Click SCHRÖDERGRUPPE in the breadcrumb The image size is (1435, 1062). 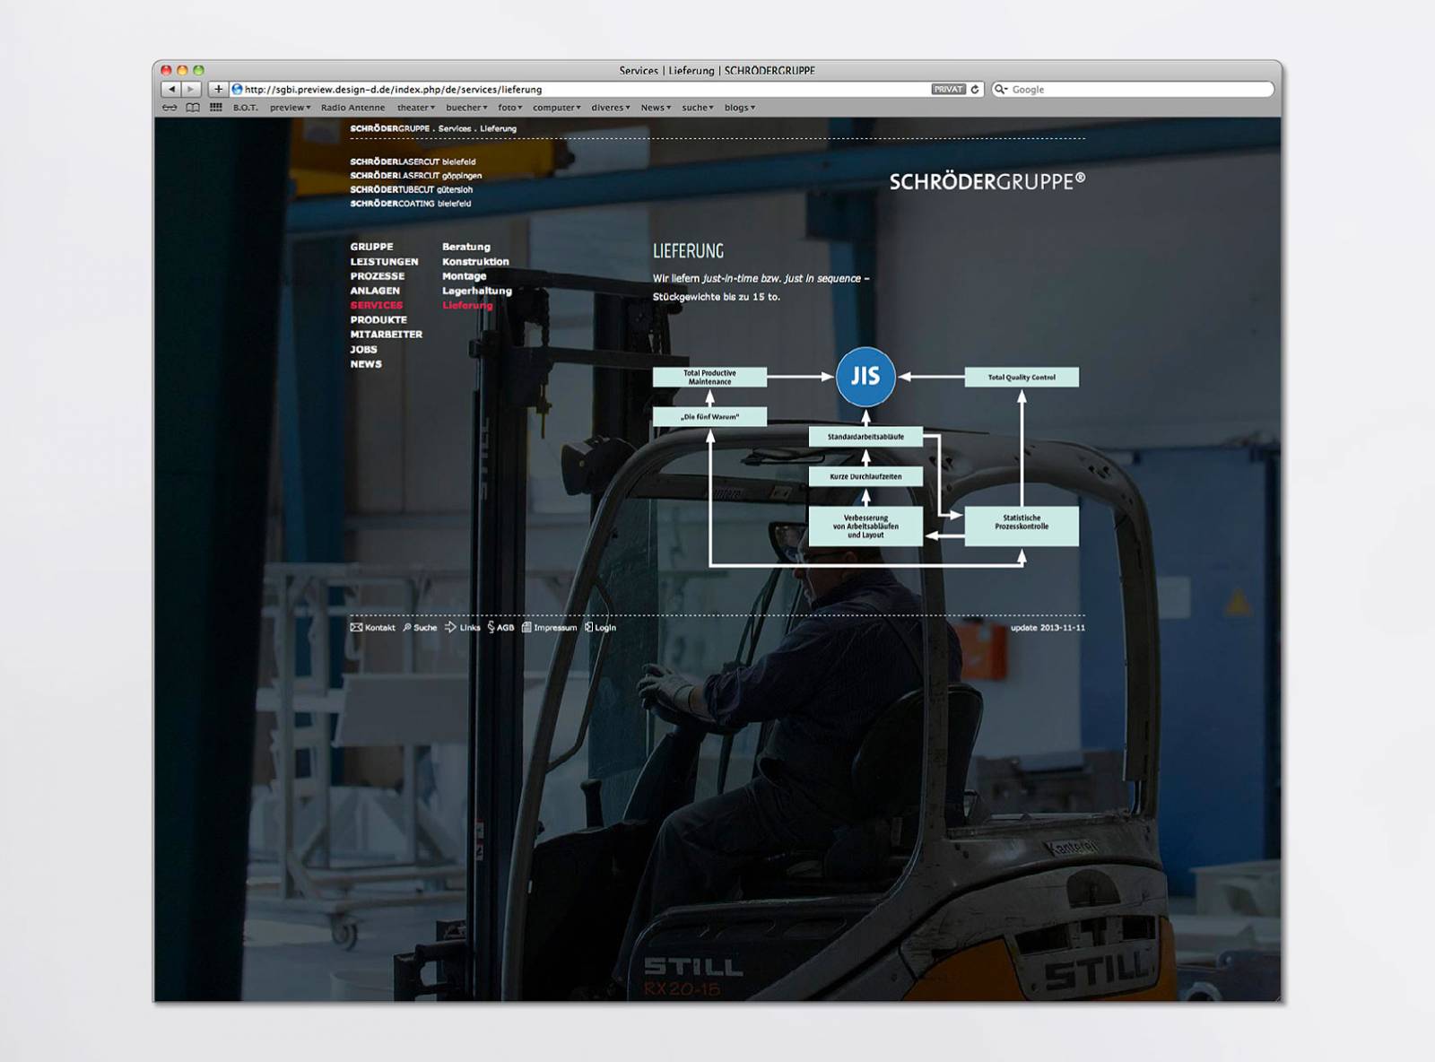(x=390, y=128)
